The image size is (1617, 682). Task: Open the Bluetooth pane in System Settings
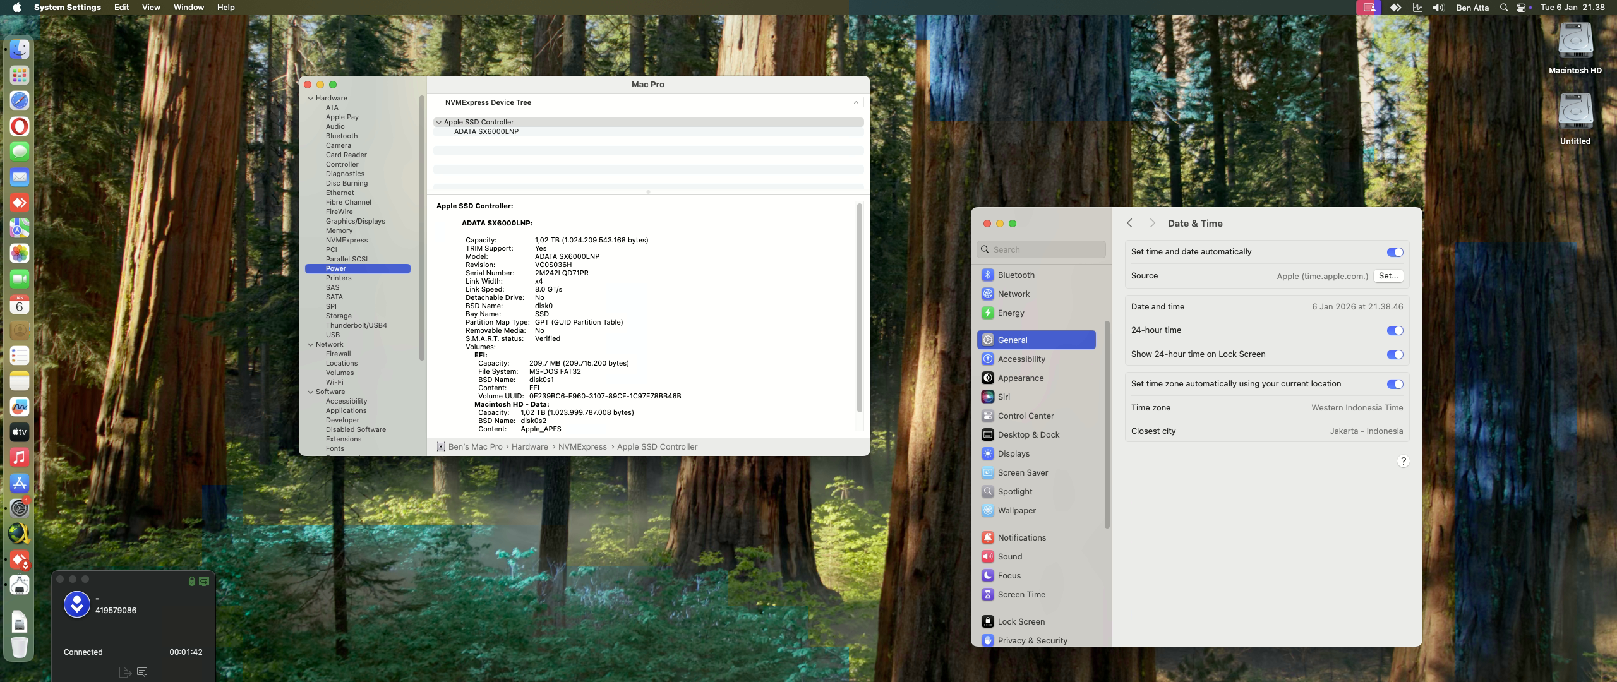click(1036, 275)
